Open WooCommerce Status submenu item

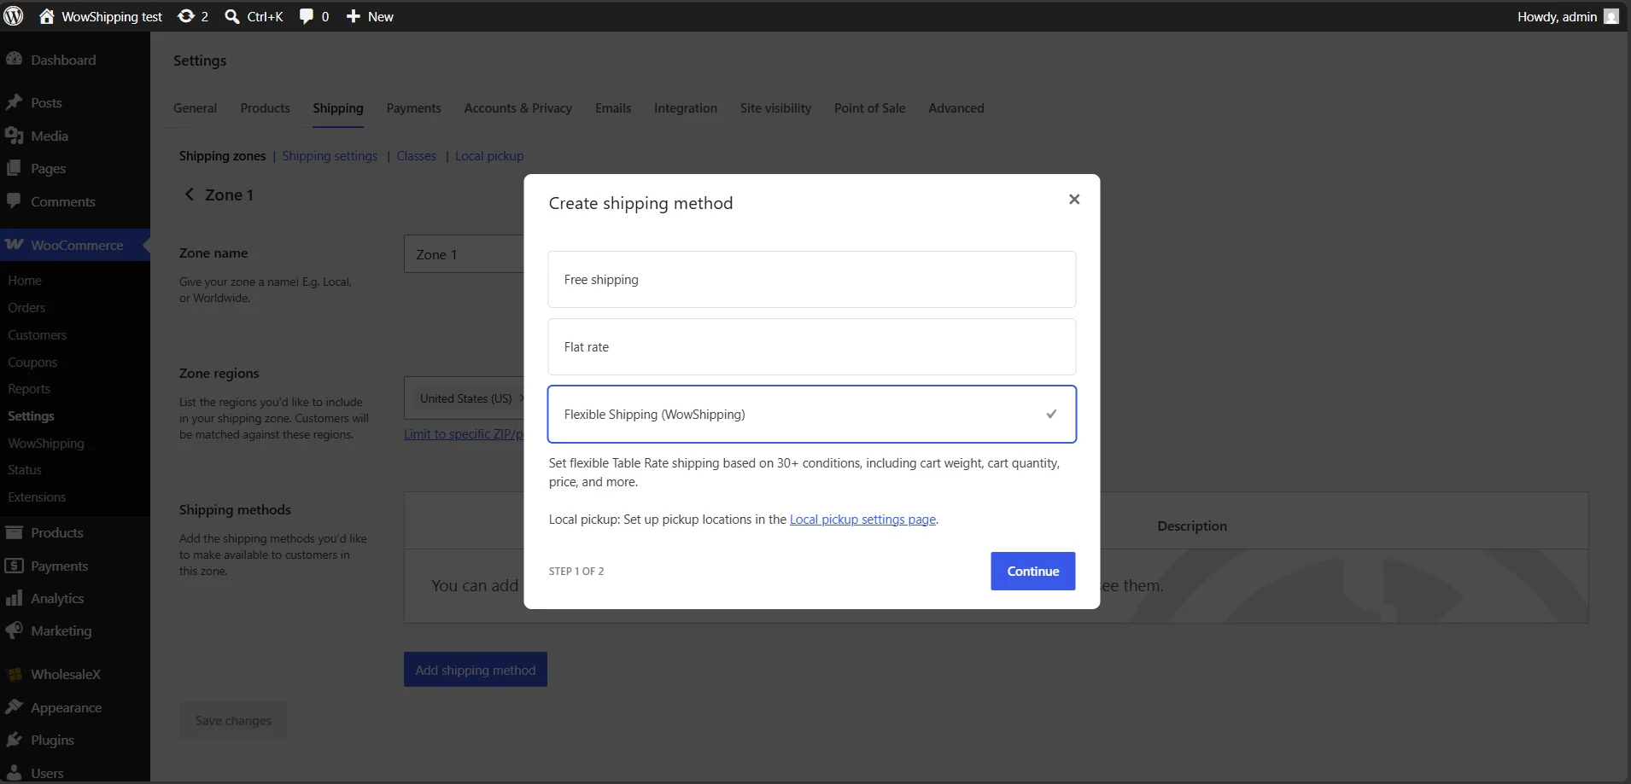(25, 469)
